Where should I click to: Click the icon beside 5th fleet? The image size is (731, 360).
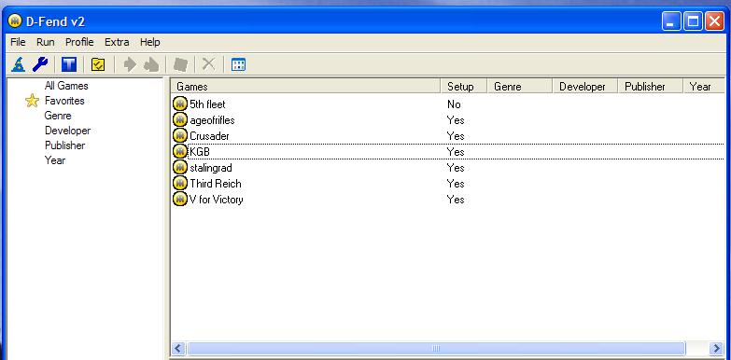click(180, 104)
